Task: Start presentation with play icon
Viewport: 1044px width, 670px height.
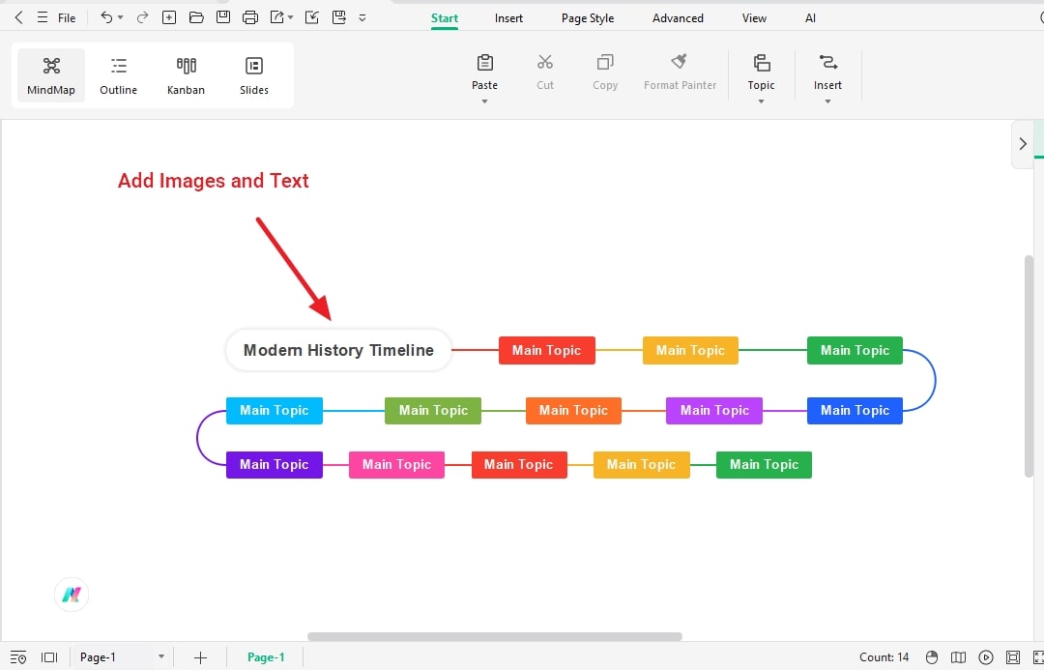Action: 986,657
